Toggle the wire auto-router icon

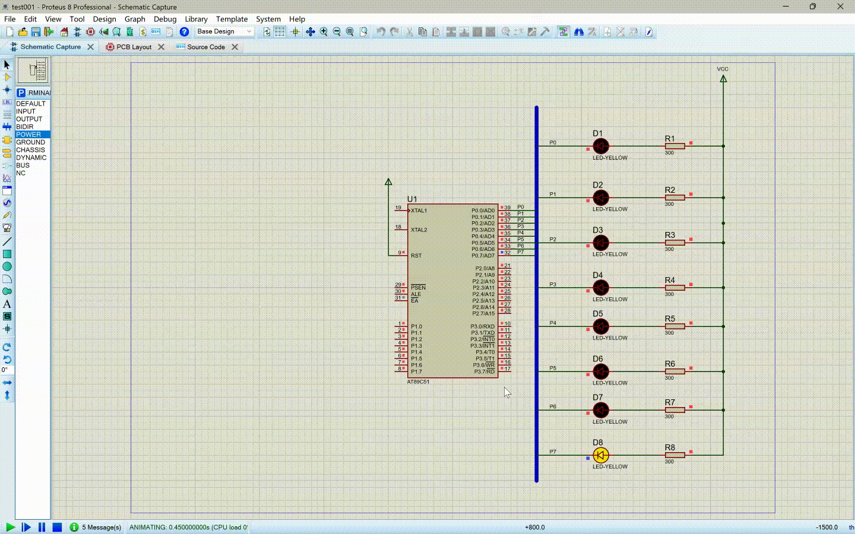click(x=563, y=32)
